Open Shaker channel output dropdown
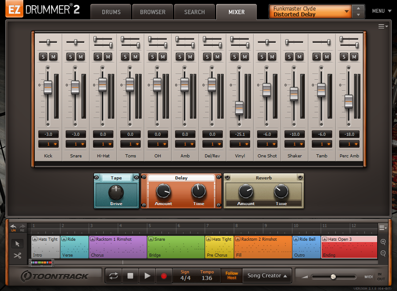This screenshot has height=291, width=397. click(295, 144)
